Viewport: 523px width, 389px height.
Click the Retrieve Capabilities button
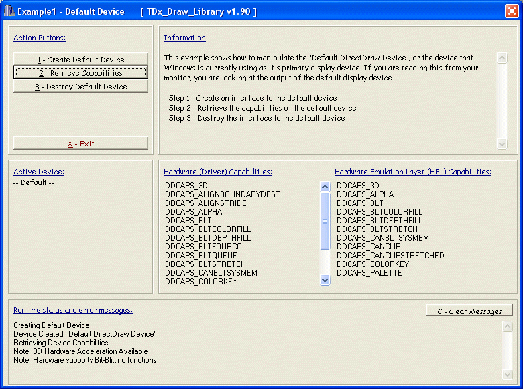pos(80,73)
